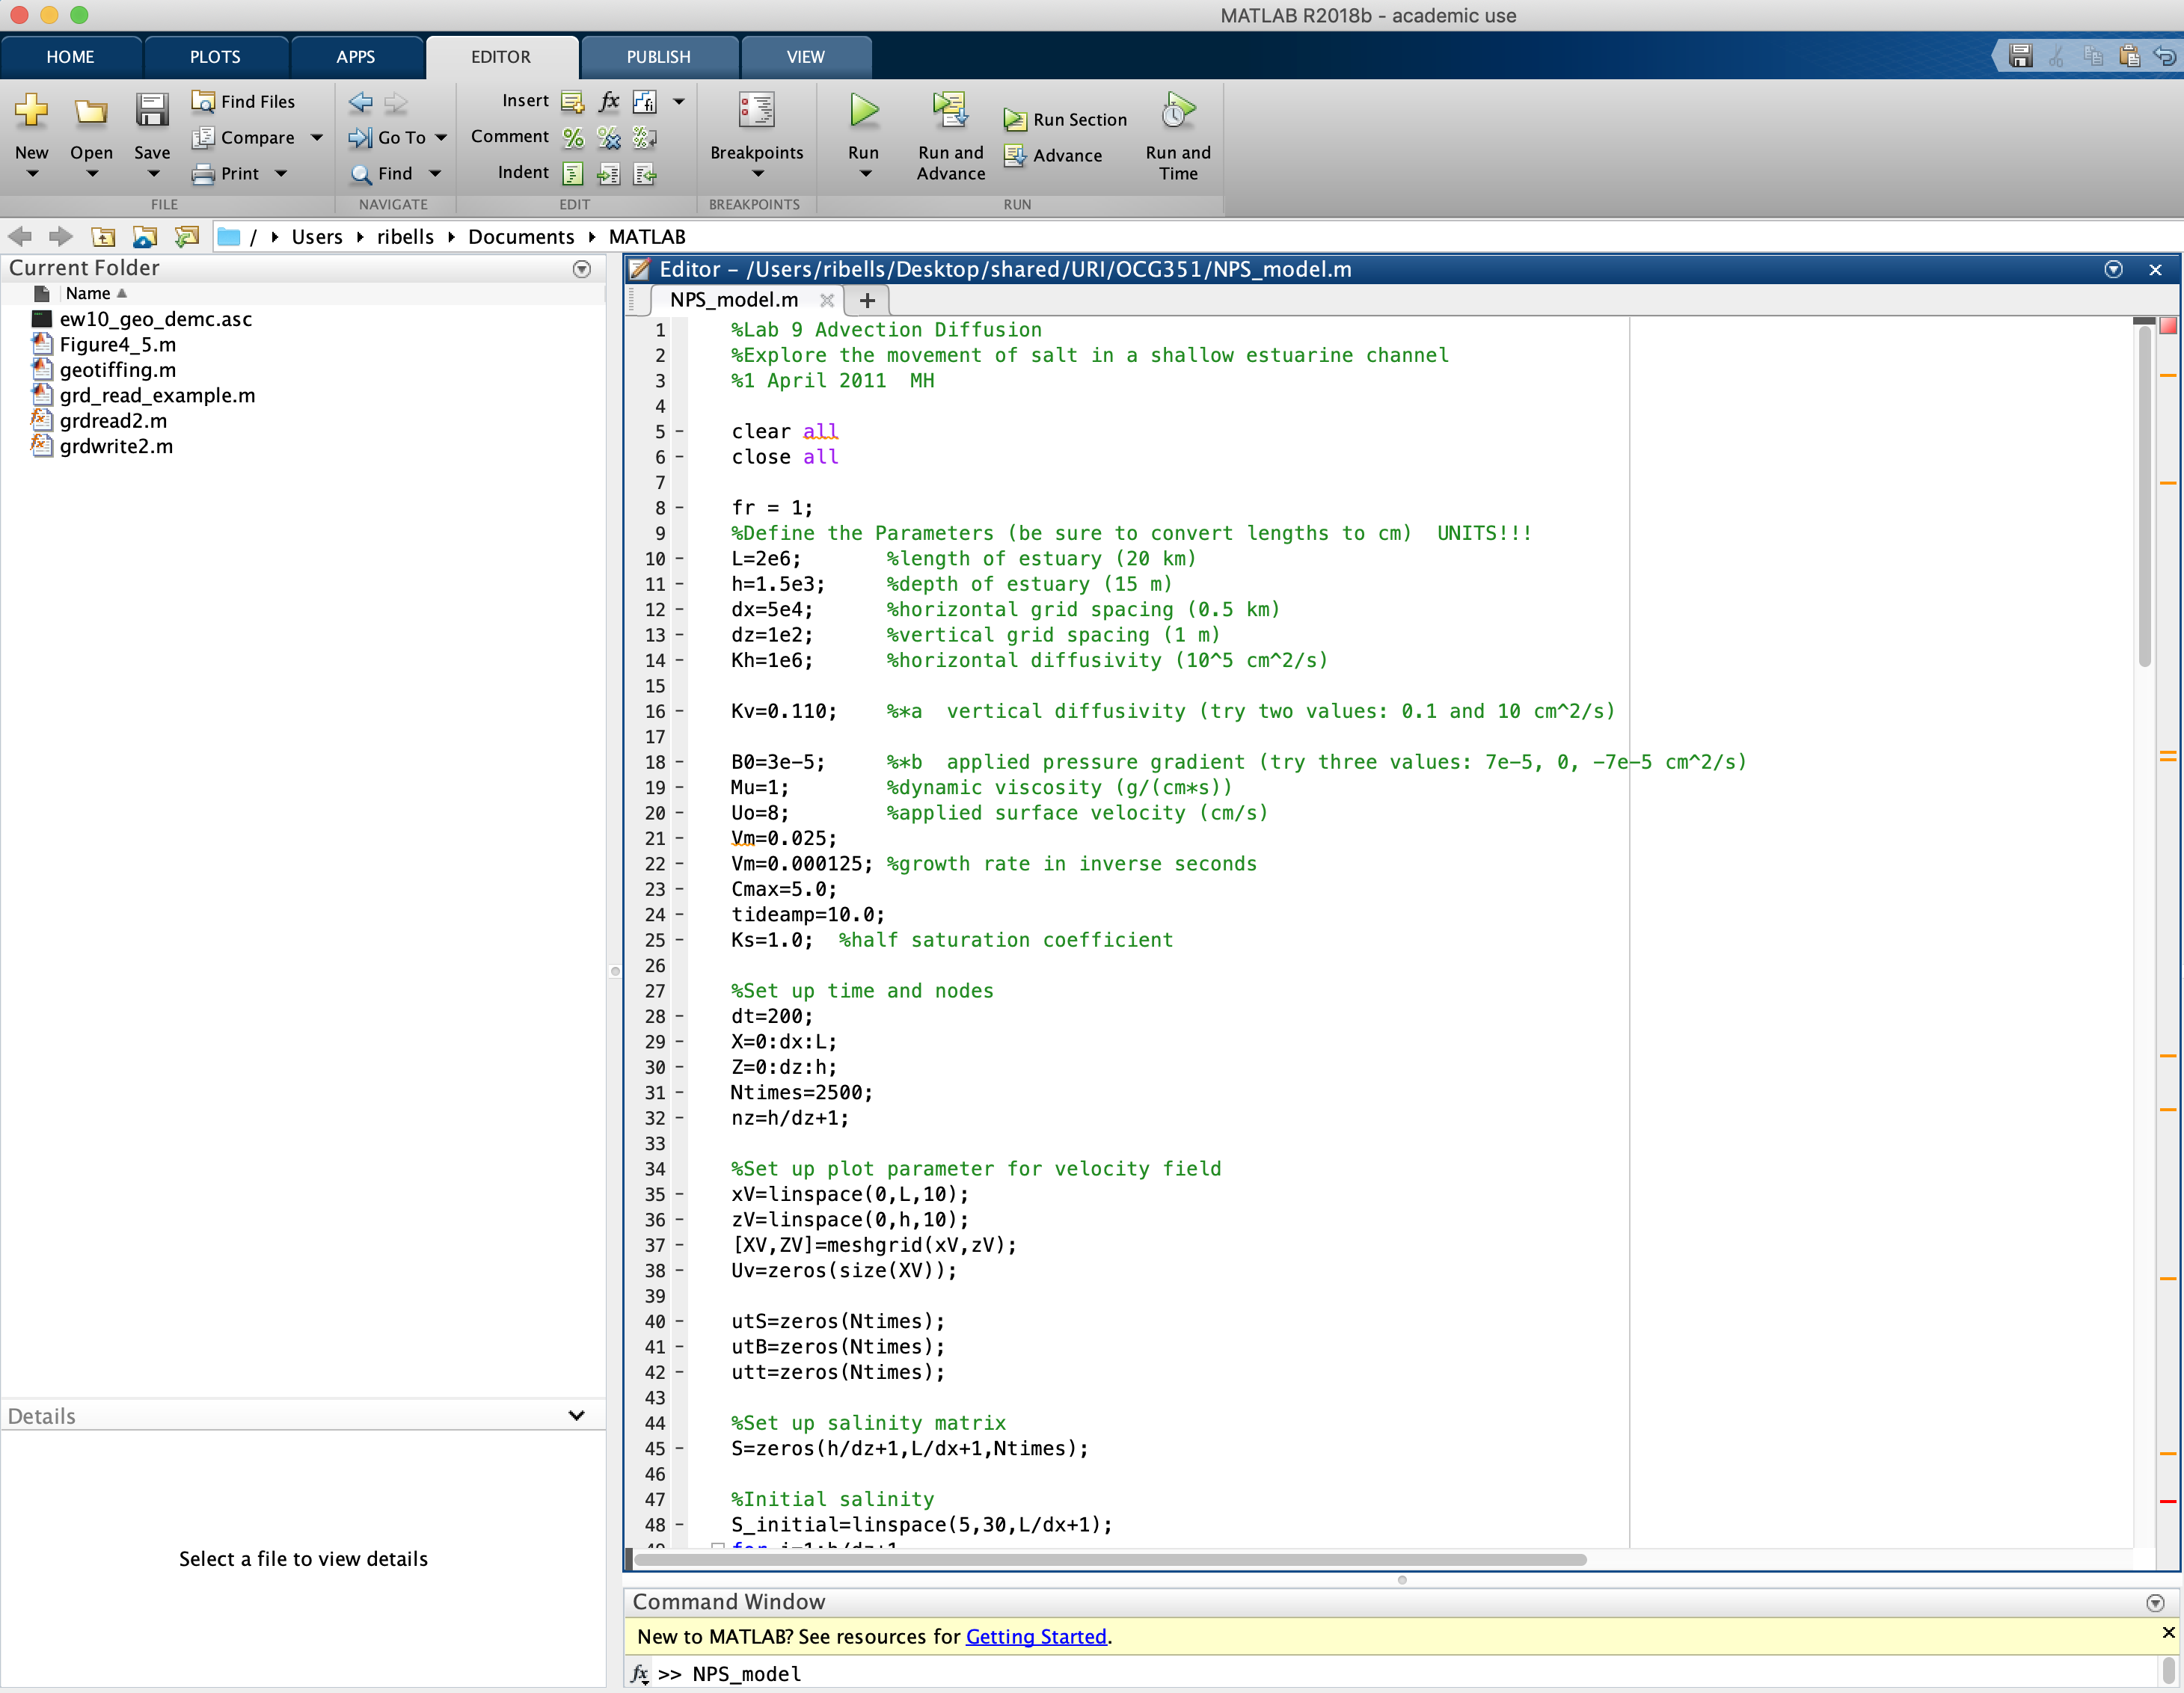Image resolution: width=2184 pixels, height=1693 pixels.
Task: Switch to the PUBLISH tab
Action: pos(658,57)
